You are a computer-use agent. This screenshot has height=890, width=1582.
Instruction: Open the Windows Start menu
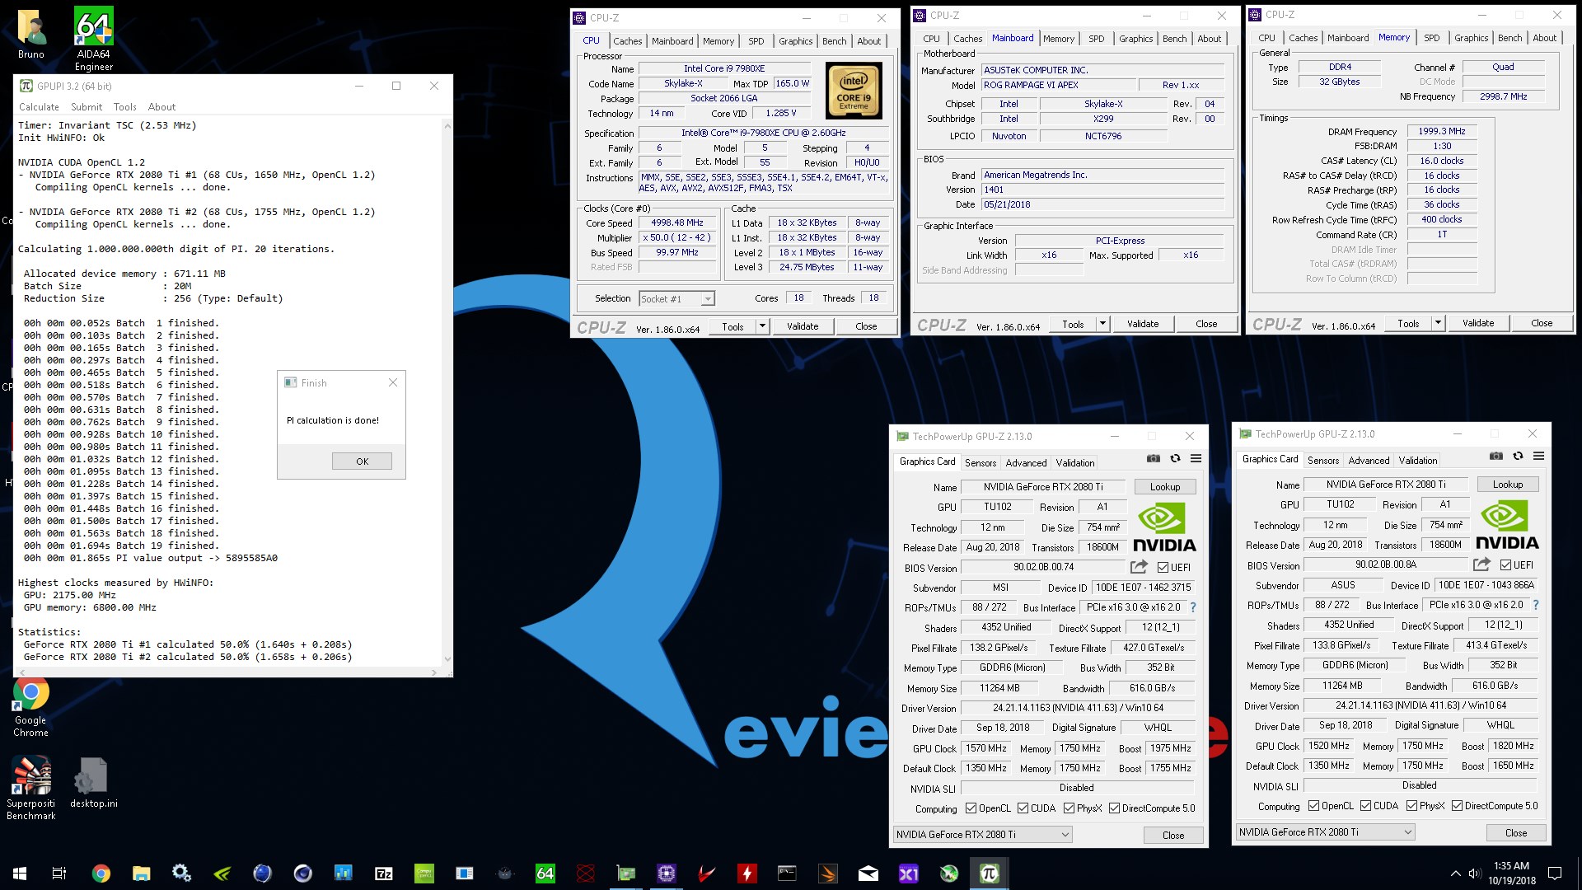click(x=20, y=874)
